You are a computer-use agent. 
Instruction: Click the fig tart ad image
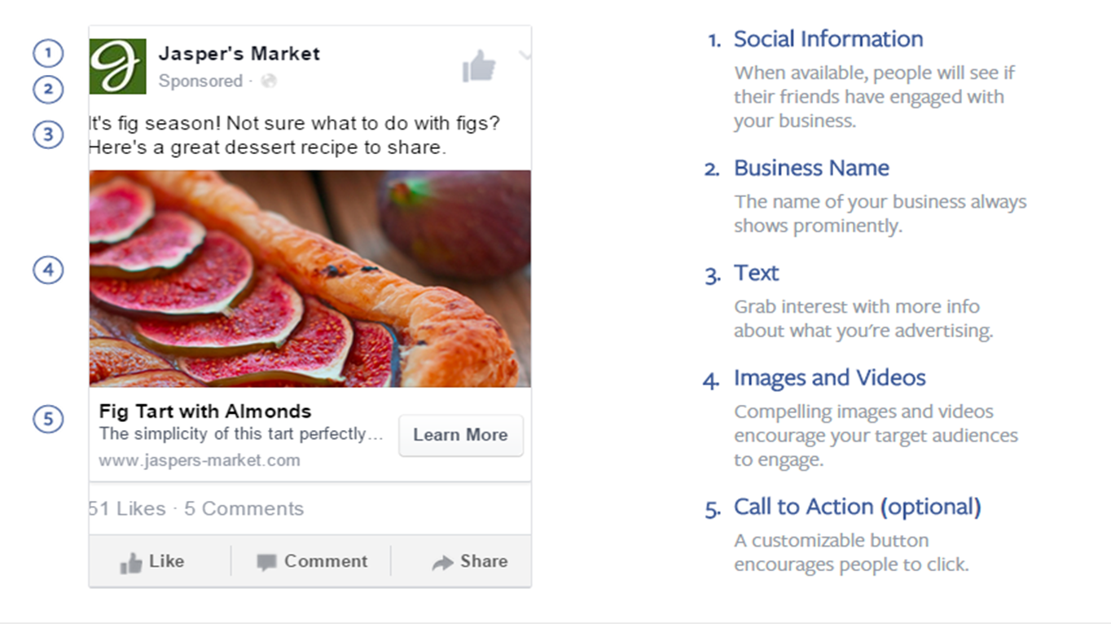[x=310, y=279]
